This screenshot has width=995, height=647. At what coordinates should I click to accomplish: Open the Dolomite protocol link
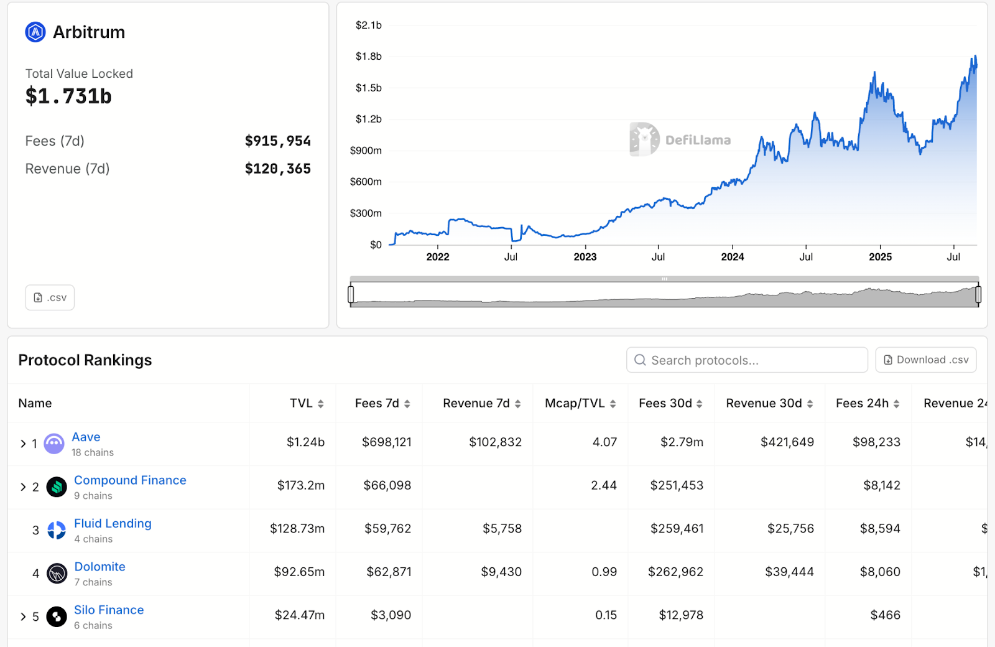click(x=99, y=567)
